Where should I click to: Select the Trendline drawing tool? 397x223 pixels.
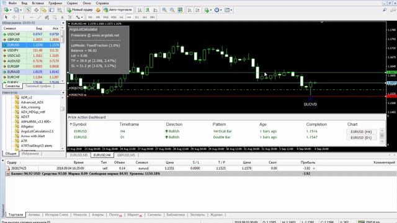39,17
